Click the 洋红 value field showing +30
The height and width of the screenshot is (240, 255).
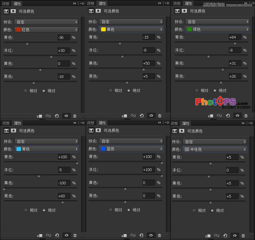[x=63, y=50]
